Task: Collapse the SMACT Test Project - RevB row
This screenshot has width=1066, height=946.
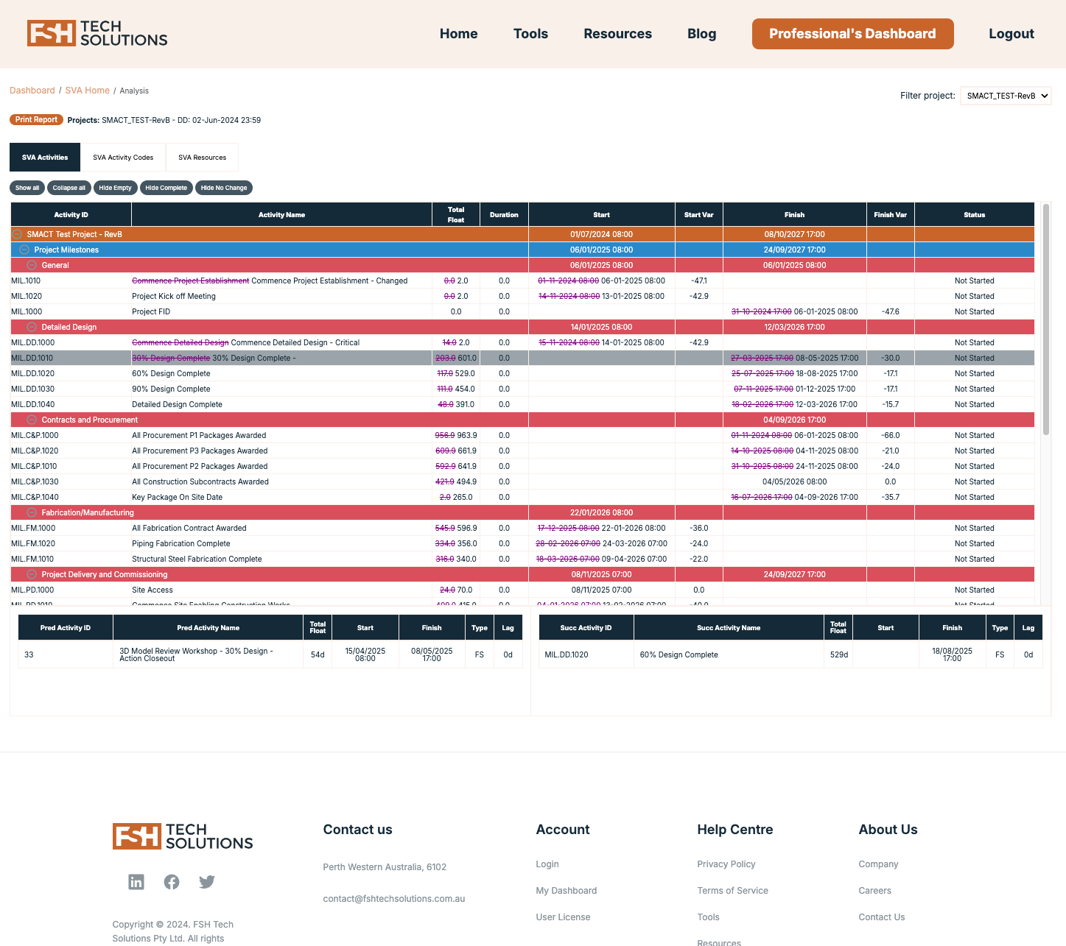Action: point(17,234)
